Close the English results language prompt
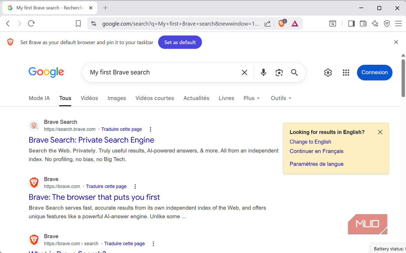 click(x=380, y=132)
